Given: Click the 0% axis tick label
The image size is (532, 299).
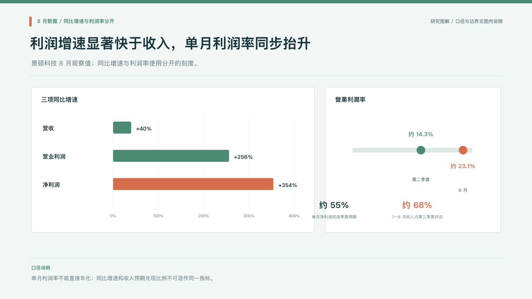Looking at the screenshot, I should pos(113,216).
